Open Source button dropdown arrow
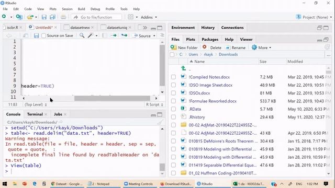Viewport: 335px width, 188px height. (x=154, y=36)
